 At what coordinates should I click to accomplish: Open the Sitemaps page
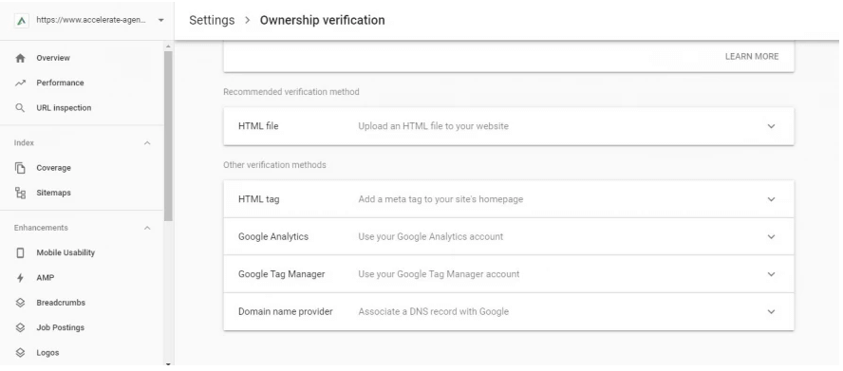pos(53,193)
